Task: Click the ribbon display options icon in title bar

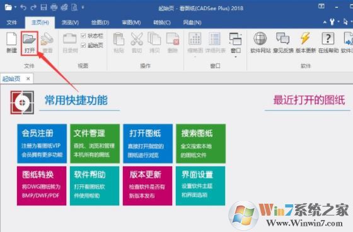Action: (321, 6)
